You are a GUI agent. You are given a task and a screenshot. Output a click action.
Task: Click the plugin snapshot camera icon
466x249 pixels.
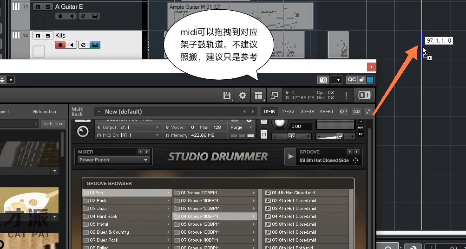coord(323,80)
